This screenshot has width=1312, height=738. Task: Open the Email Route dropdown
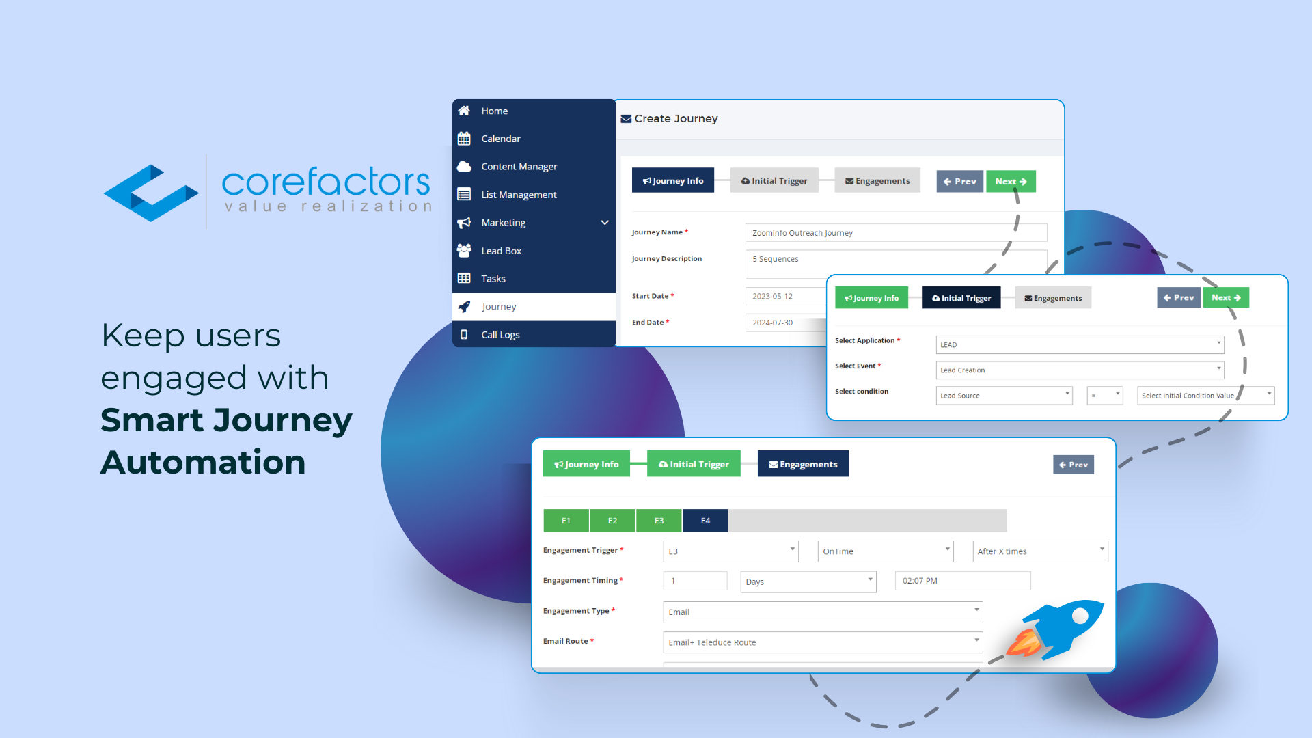[x=976, y=641]
